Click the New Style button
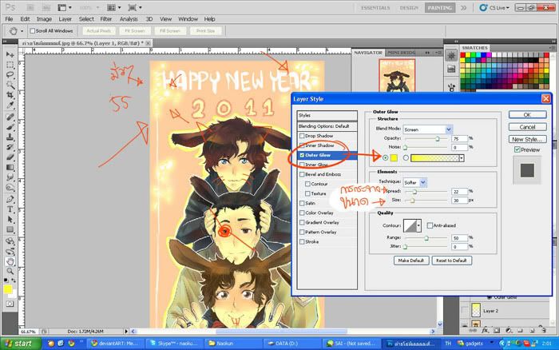559x350 pixels. (x=527, y=138)
